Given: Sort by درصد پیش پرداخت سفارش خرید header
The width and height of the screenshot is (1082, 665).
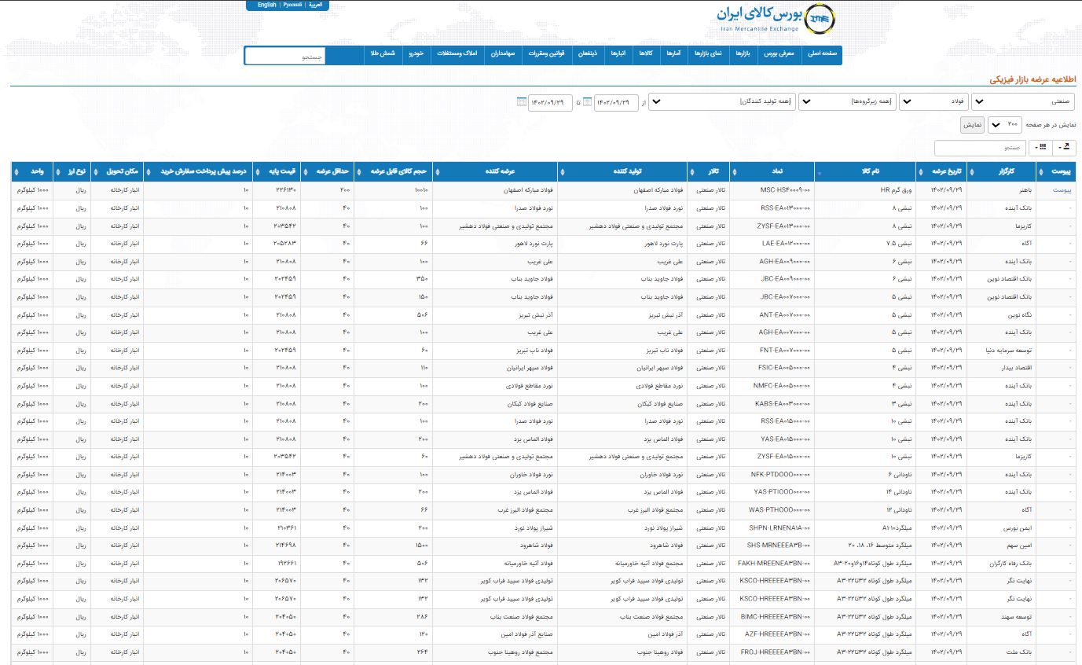Looking at the screenshot, I should coord(198,171).
